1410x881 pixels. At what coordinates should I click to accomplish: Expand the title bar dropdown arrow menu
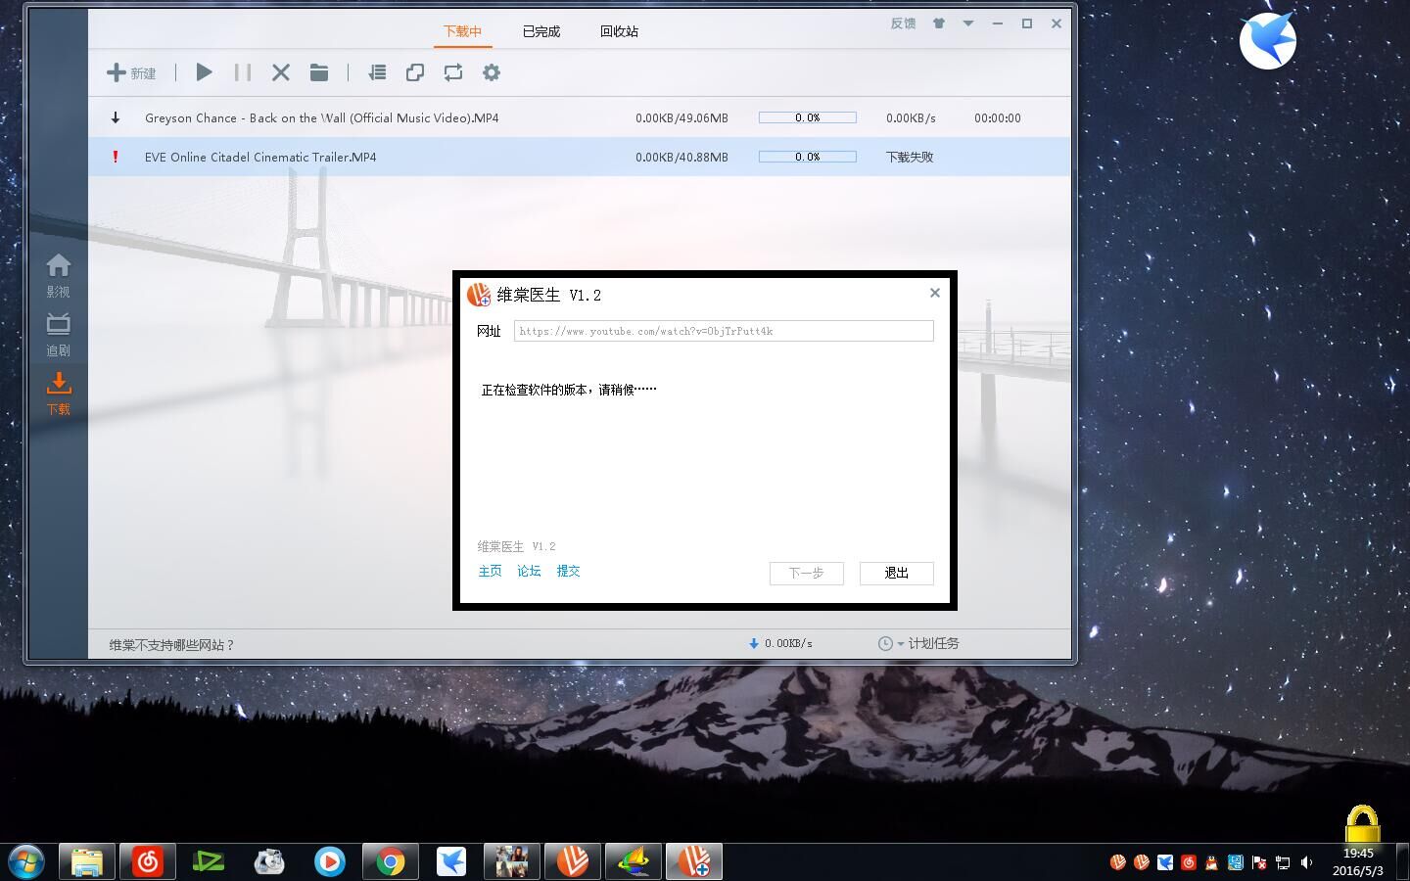pyautogui.click(x=967, y=23)
